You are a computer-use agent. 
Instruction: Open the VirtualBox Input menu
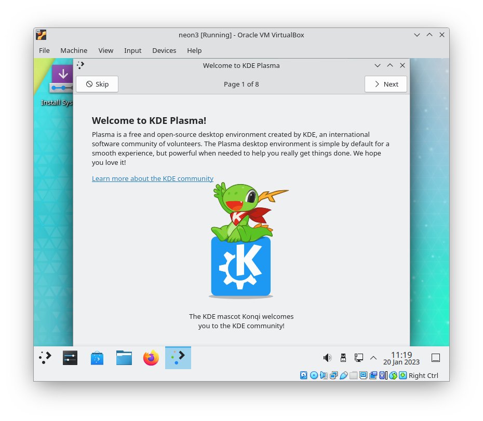click(x=132, y=50)
